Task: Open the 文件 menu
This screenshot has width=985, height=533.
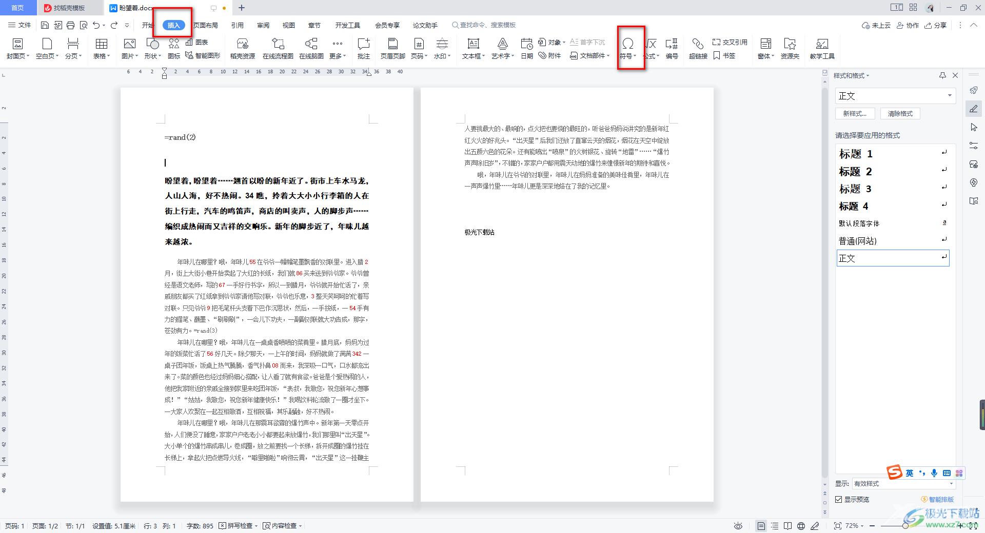Action: click(19, 25)
